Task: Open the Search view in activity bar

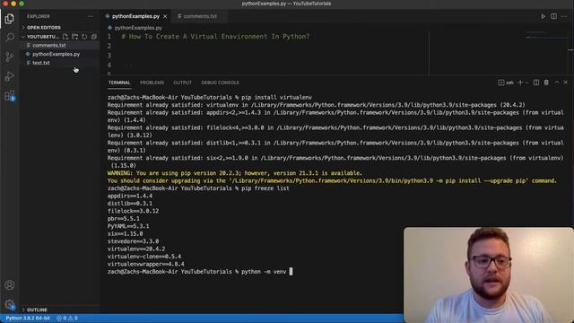Action: click(x=10, y=38)
